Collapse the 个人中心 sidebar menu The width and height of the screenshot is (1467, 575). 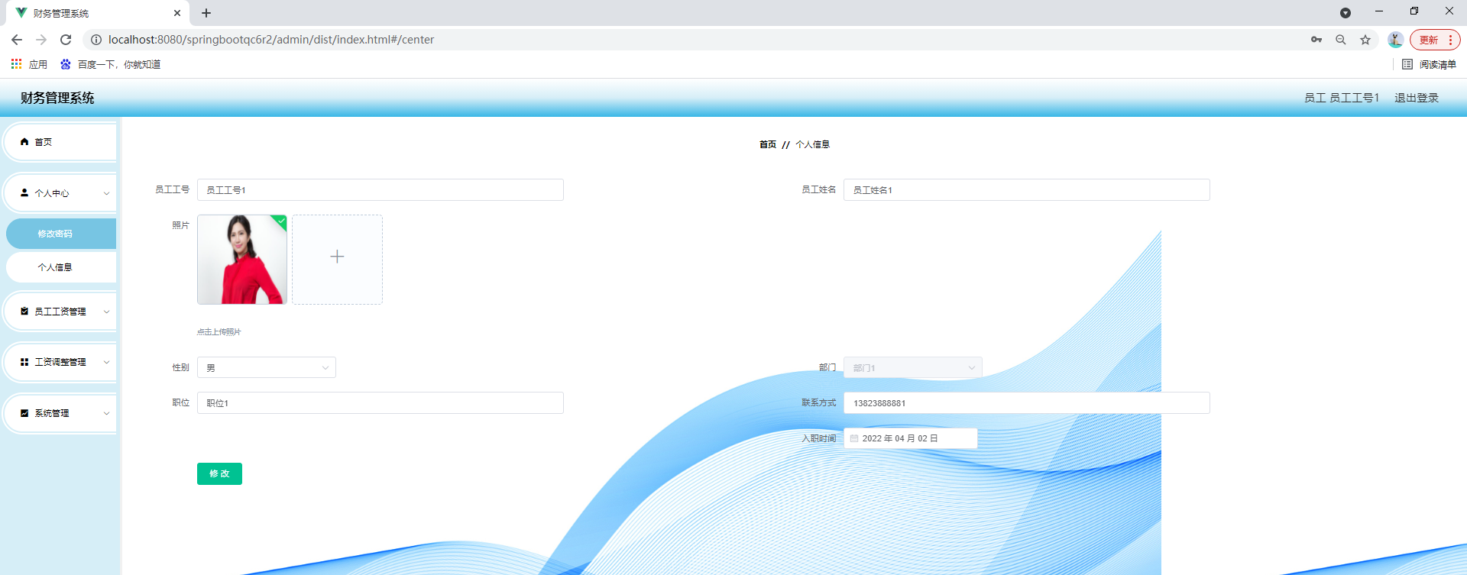point(60,193)
